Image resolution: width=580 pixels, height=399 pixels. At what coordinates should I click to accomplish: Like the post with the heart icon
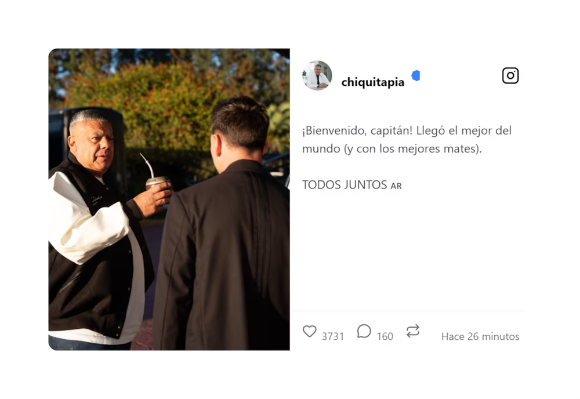pyautogui.click(x=310, y=331)
